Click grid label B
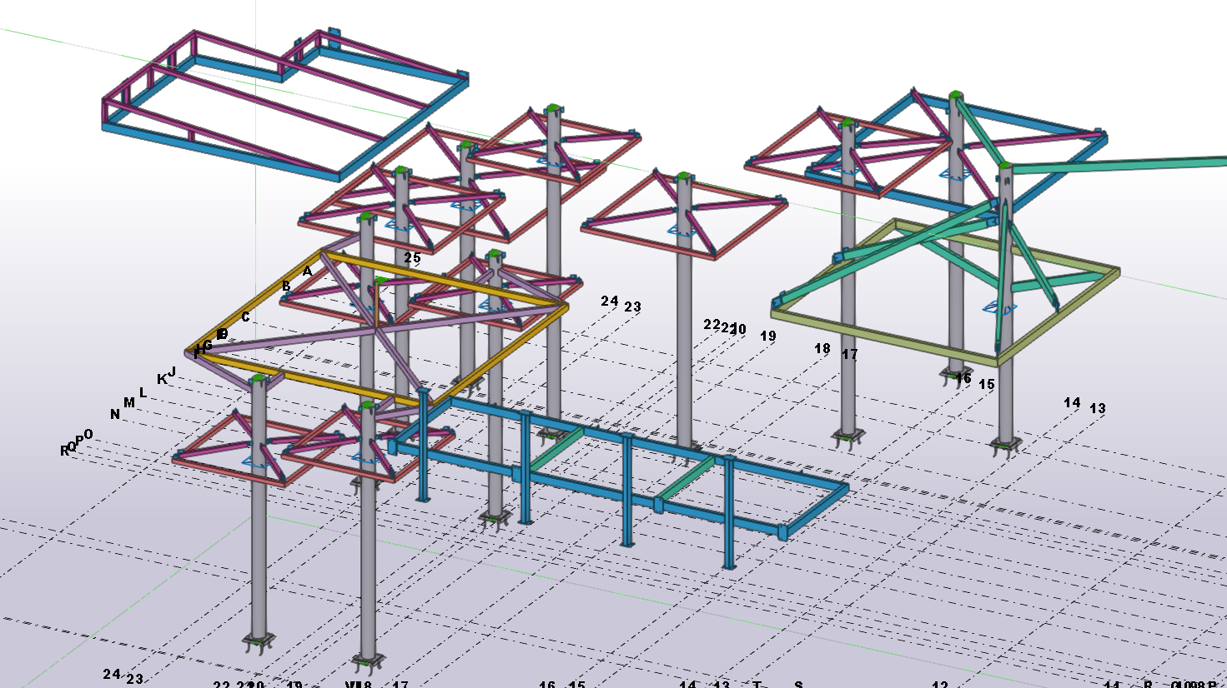 [286, 287]
